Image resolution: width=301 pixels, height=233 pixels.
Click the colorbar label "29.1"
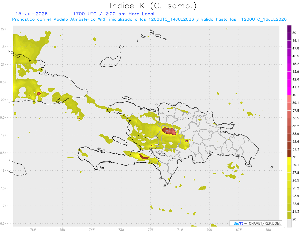pyautogui.click(x=296, y=165)
